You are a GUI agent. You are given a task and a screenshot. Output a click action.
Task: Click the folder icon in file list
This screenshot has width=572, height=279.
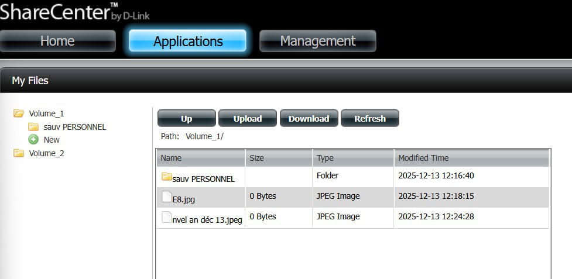tap(167, 177)
